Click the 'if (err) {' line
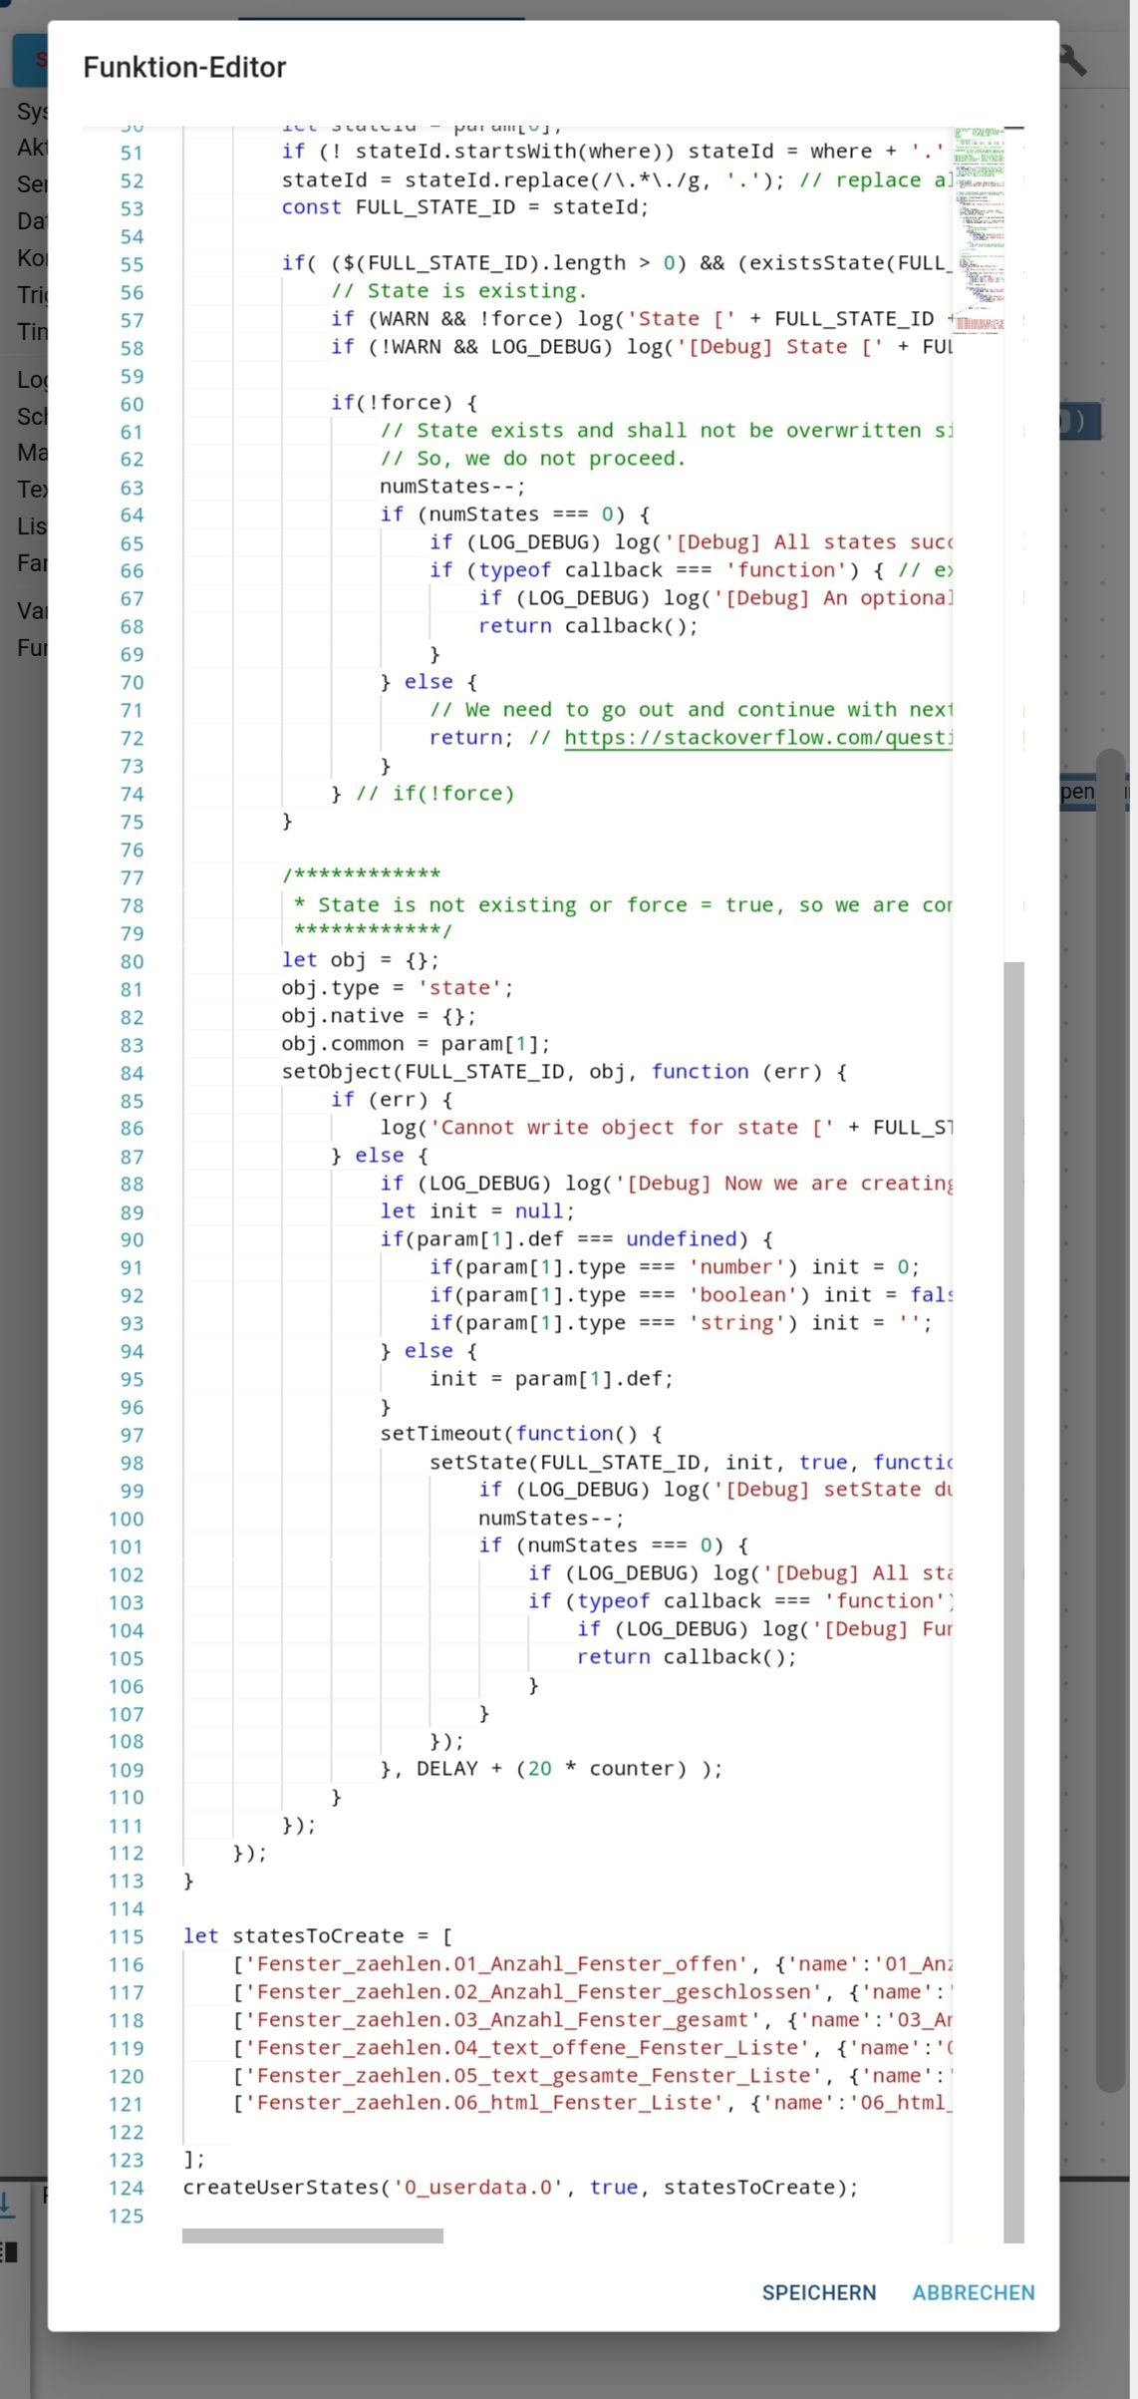This screenshot has width=1138, height=2399. (x=392, y=1100)
